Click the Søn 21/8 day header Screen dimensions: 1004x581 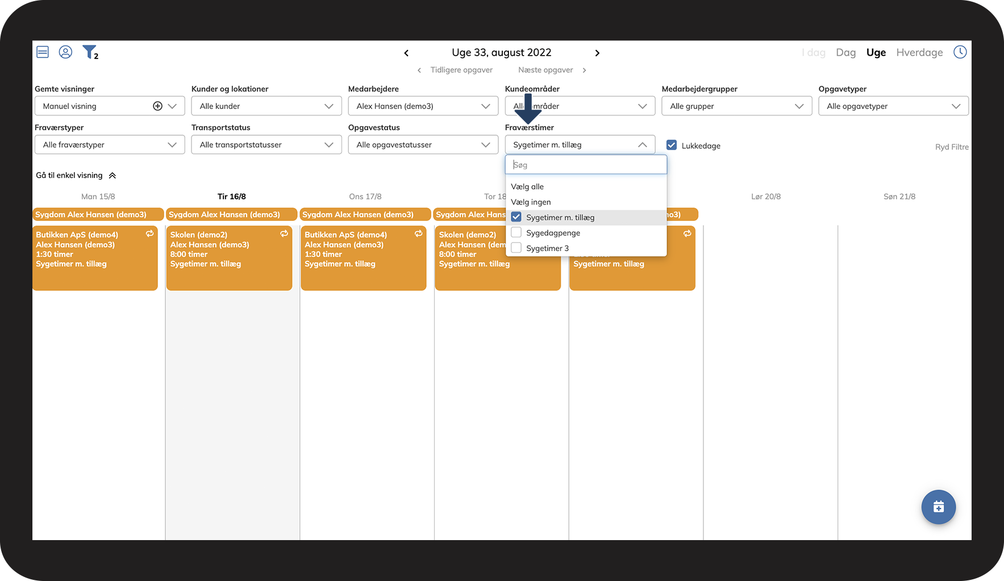(899, 197)
